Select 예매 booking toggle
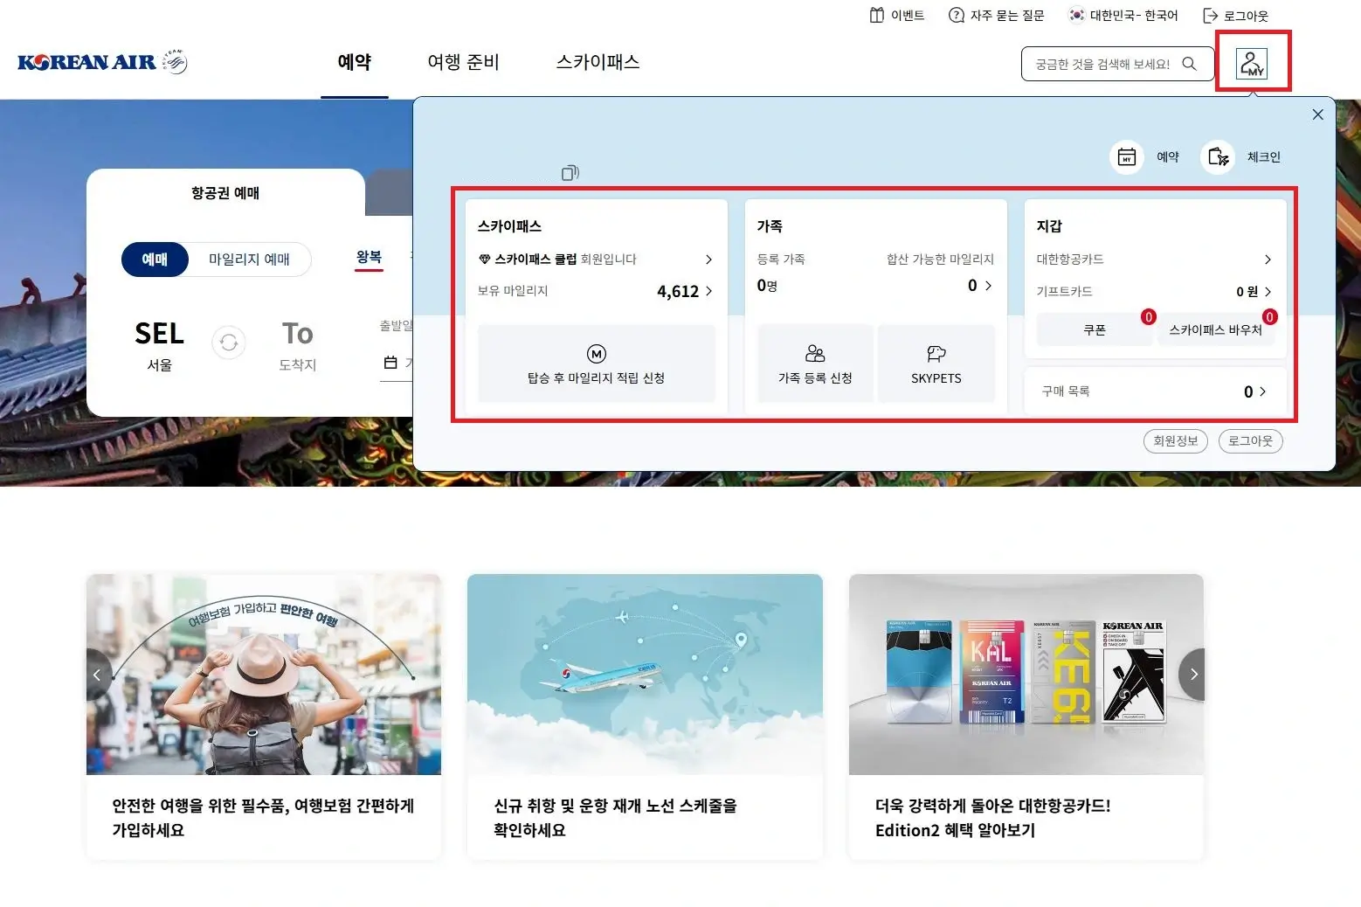The height and width of the screenshot is (907, 1361). (155, 260)
